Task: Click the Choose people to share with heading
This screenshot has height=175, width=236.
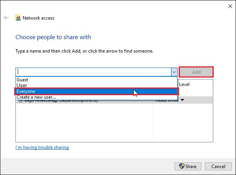Action: [x=53, y=37]
